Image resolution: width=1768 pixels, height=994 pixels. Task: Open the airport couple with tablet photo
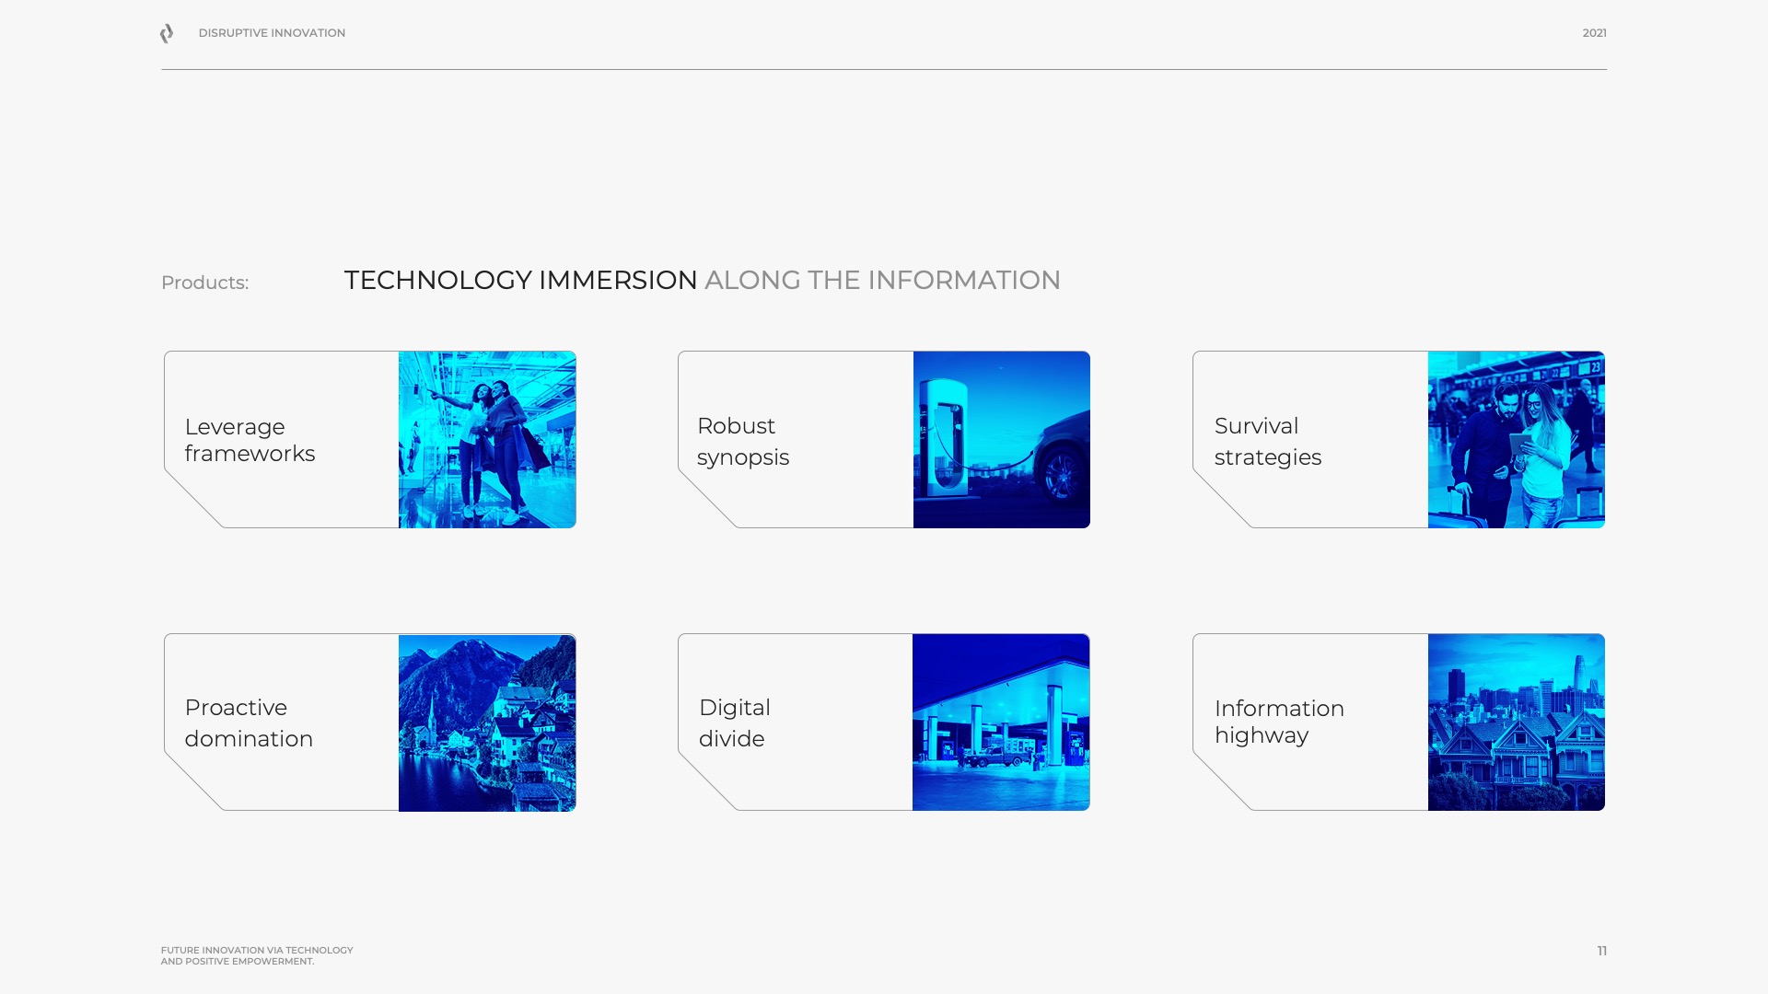(1516, 439)
